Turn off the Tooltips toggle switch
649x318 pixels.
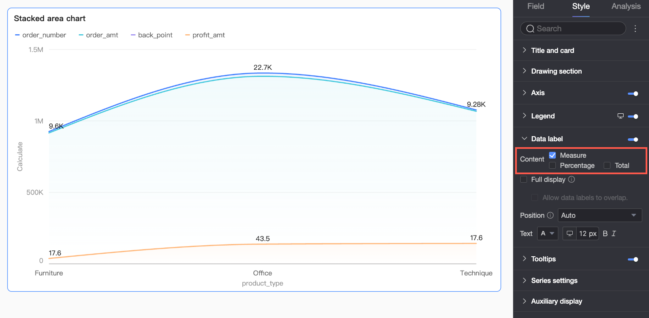[633, 259]
